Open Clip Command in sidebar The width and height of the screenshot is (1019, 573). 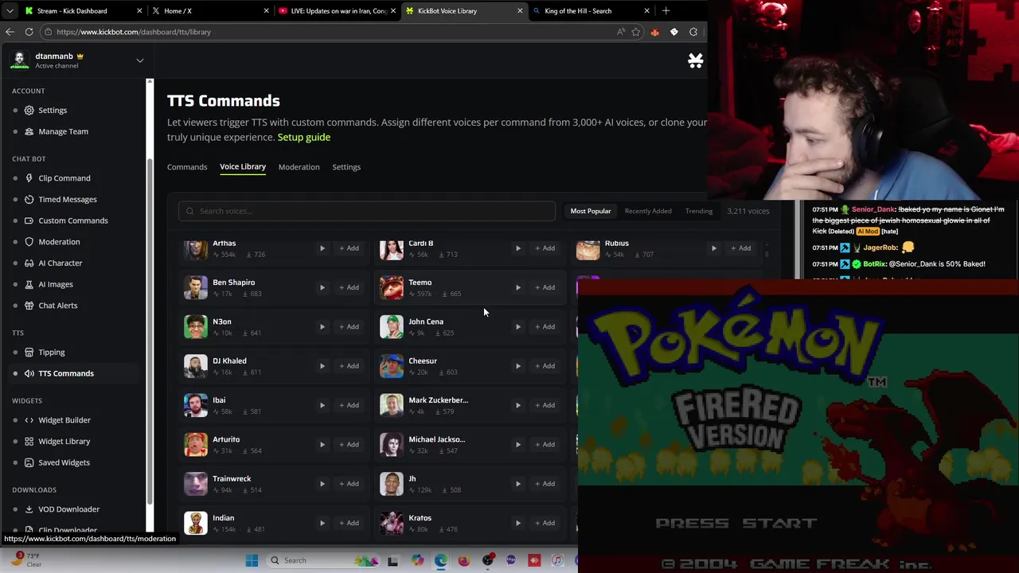64,178
